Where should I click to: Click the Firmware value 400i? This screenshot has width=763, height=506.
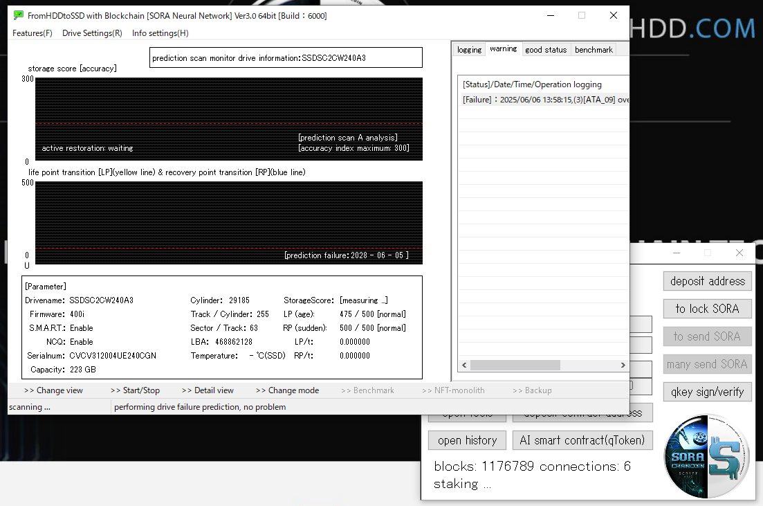(x=77, y=314)
